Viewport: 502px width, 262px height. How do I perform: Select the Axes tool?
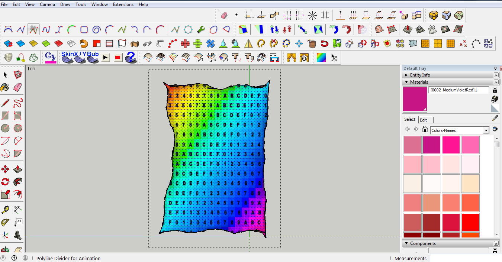pyautogui.click(x=5, y=235)
